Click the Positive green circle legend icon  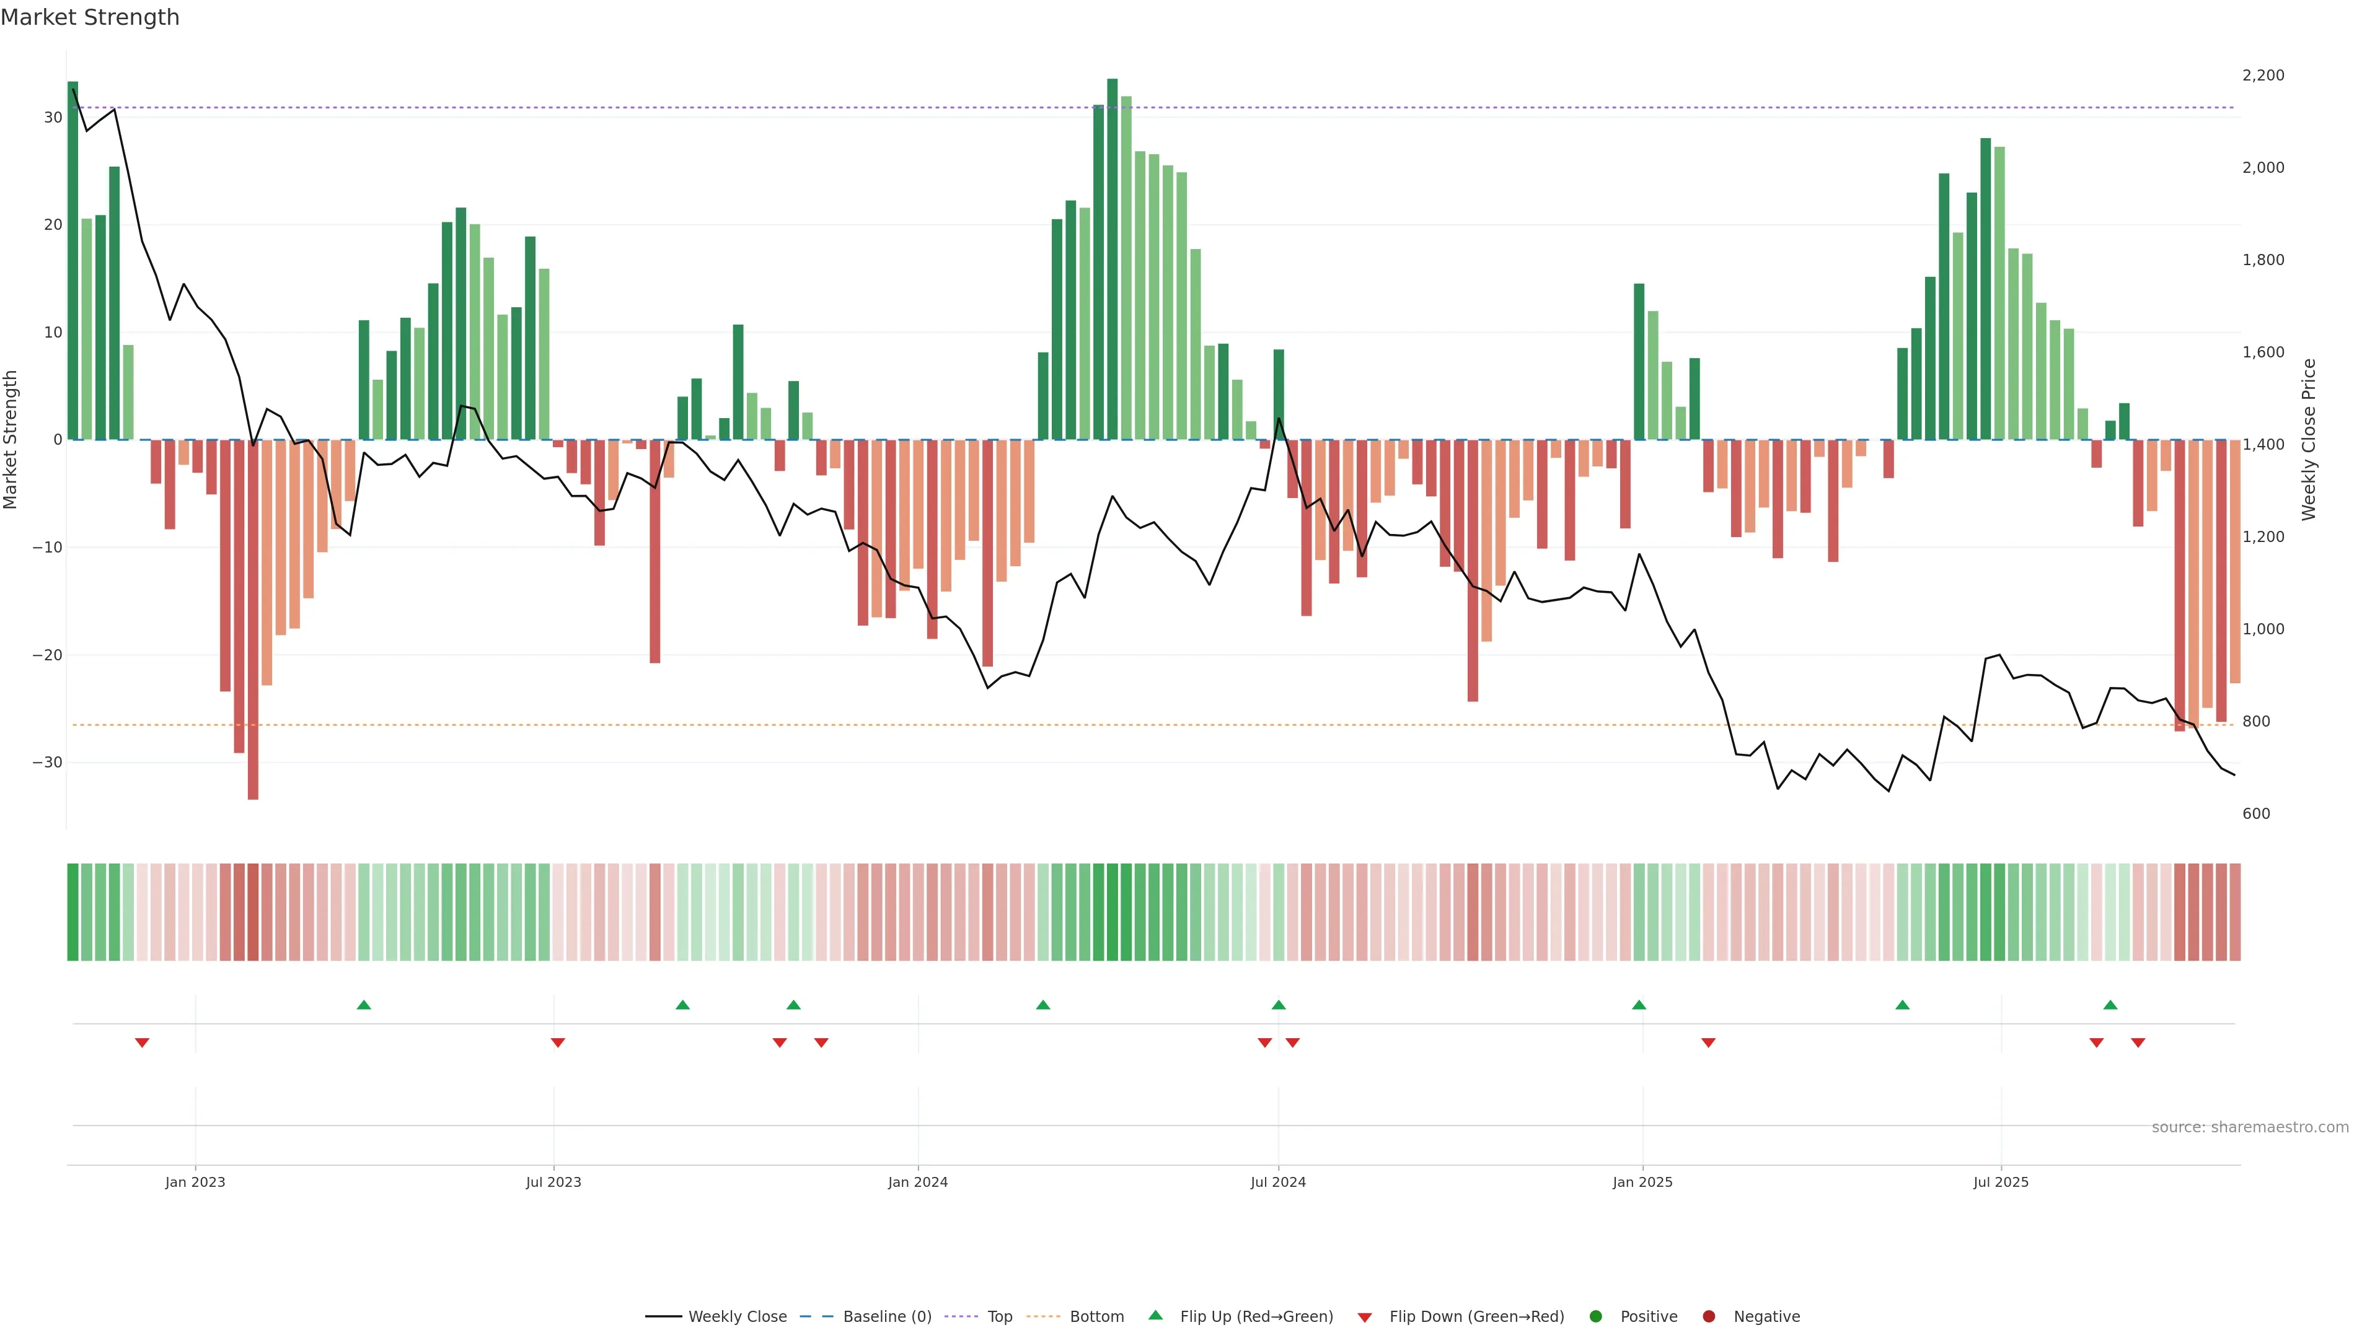tap(1595, 1316)
